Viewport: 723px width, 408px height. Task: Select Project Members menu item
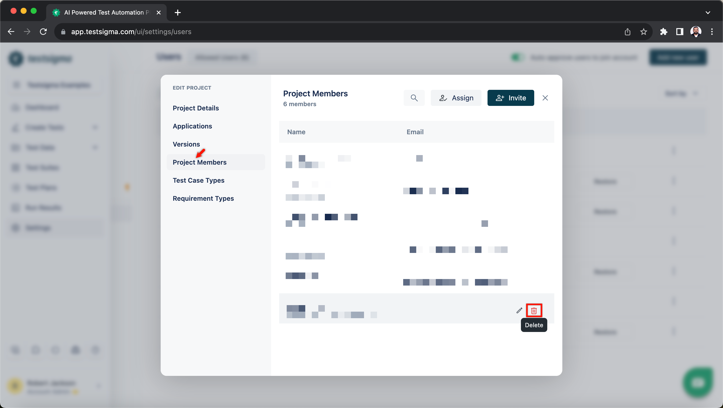coord(199,162)
